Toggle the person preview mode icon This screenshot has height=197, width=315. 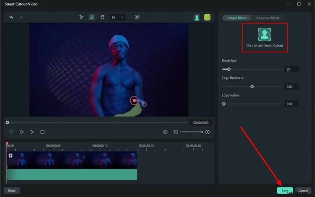pos(197,17)
